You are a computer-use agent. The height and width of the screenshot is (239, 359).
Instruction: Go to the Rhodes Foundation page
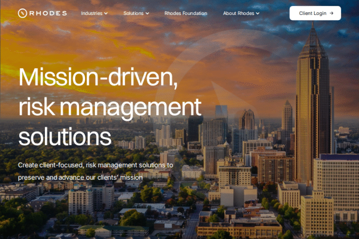pyautogui.click(x=186, y=13)
